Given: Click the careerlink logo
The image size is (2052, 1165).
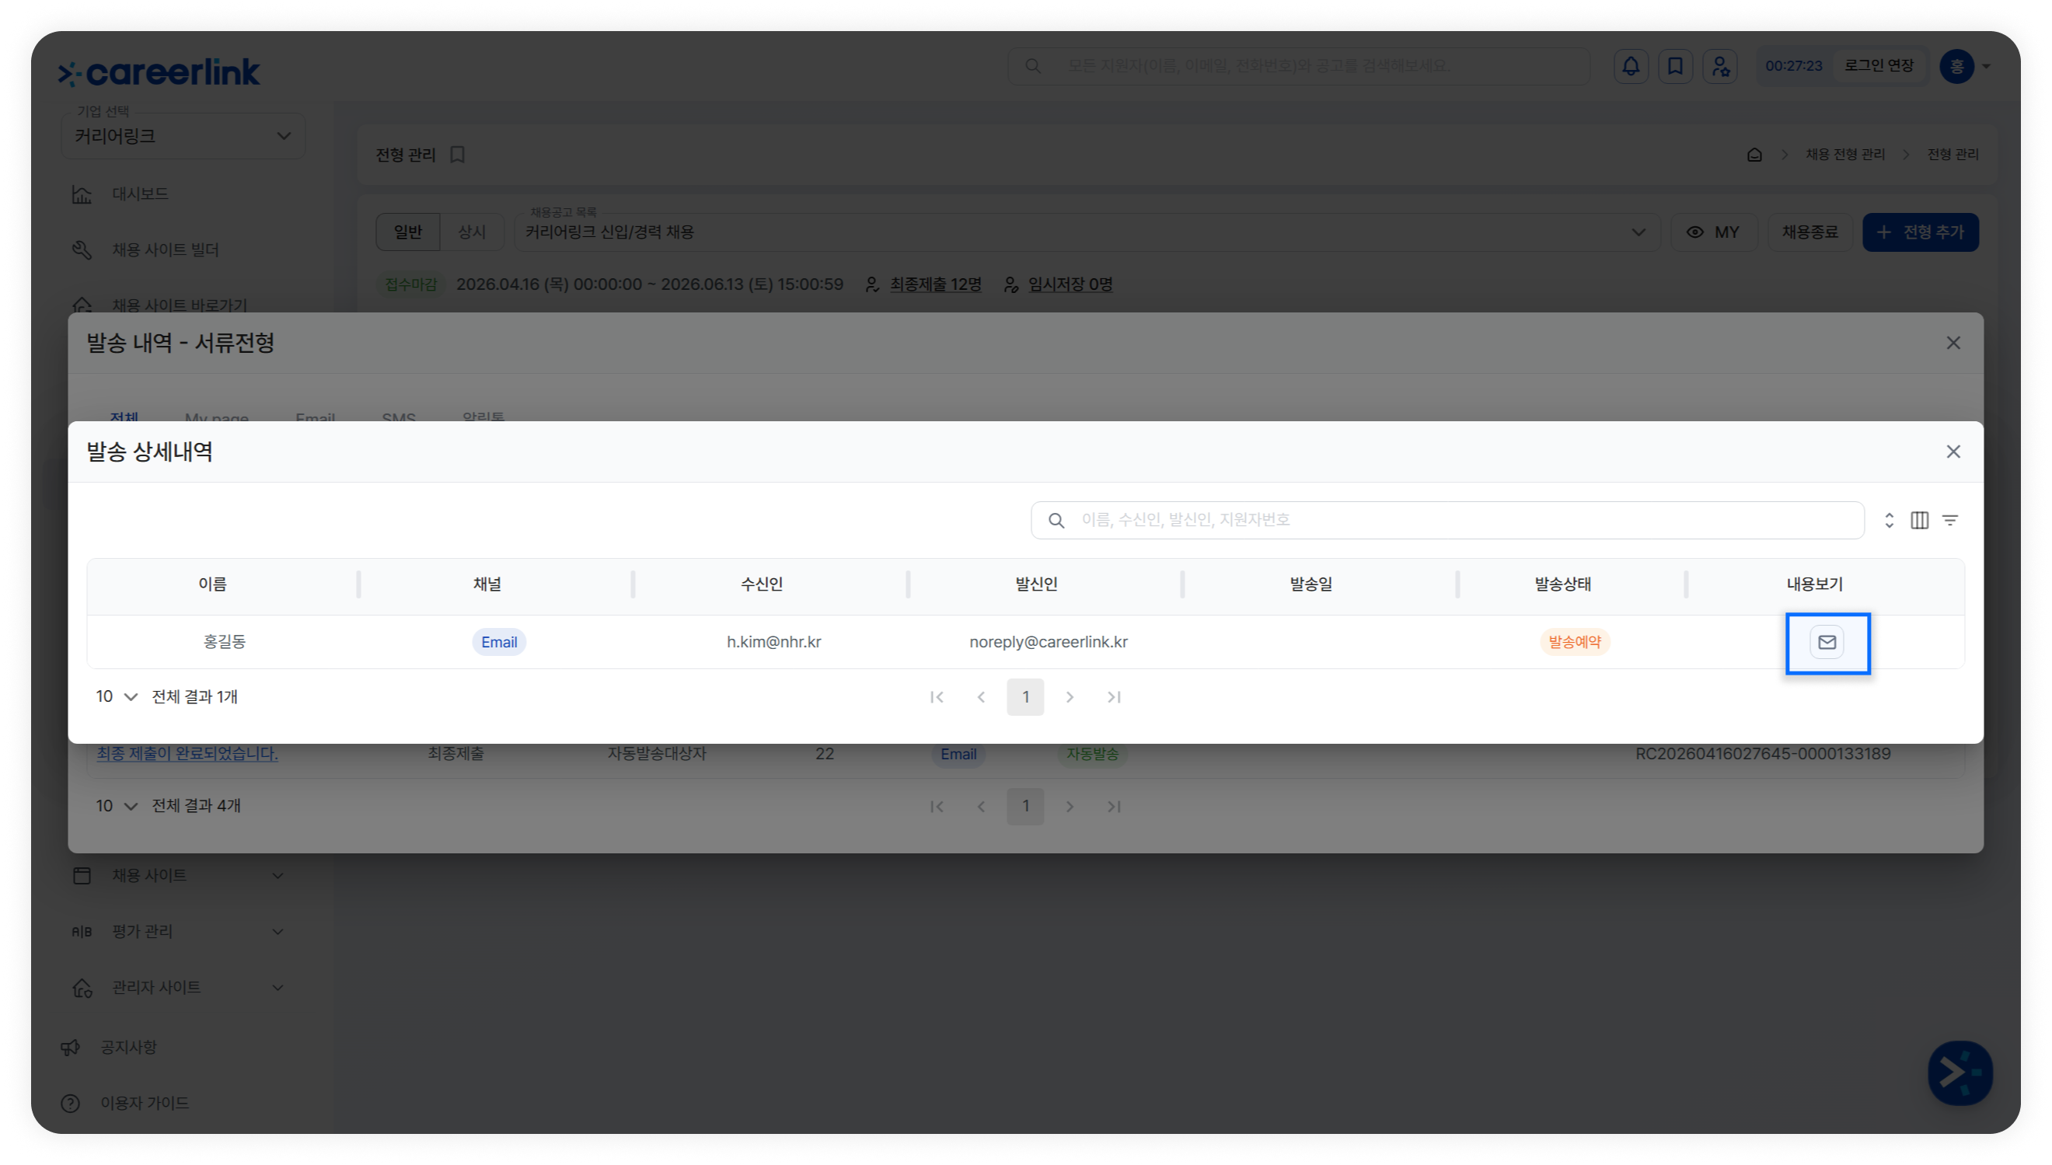Looking at the screenshot, I should [159, 72].
